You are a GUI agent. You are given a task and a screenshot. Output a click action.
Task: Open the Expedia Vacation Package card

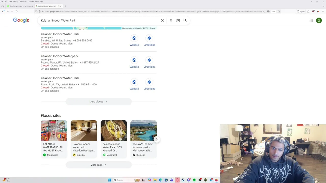coord(84,139)
